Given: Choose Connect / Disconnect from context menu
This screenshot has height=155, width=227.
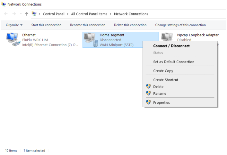Looking at the screenshot, I should tap(171, 46).
